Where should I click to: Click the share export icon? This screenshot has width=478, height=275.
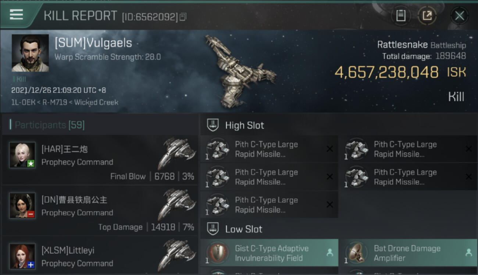[427, 16]
